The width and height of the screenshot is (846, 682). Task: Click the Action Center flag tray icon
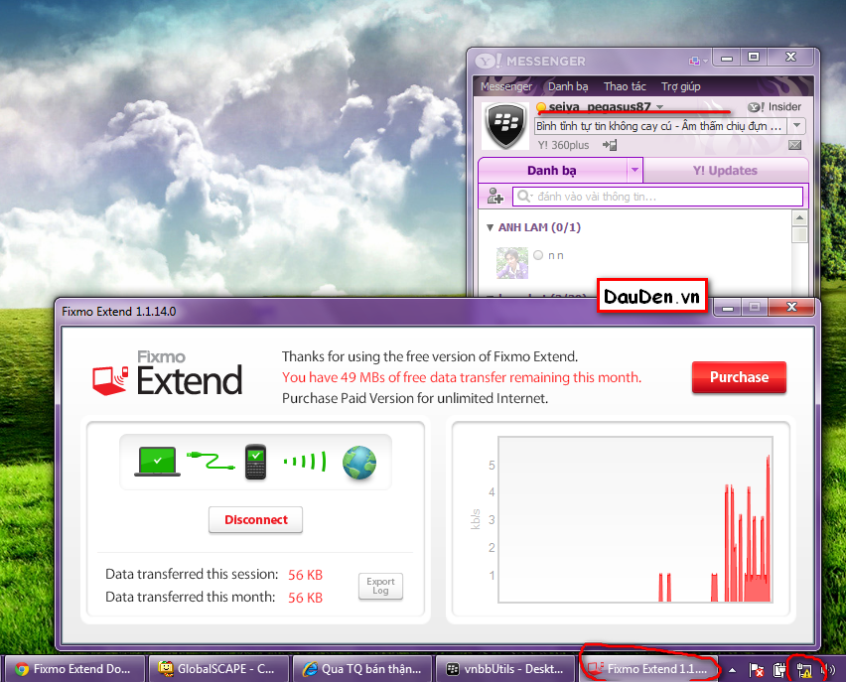pos(757,670)
